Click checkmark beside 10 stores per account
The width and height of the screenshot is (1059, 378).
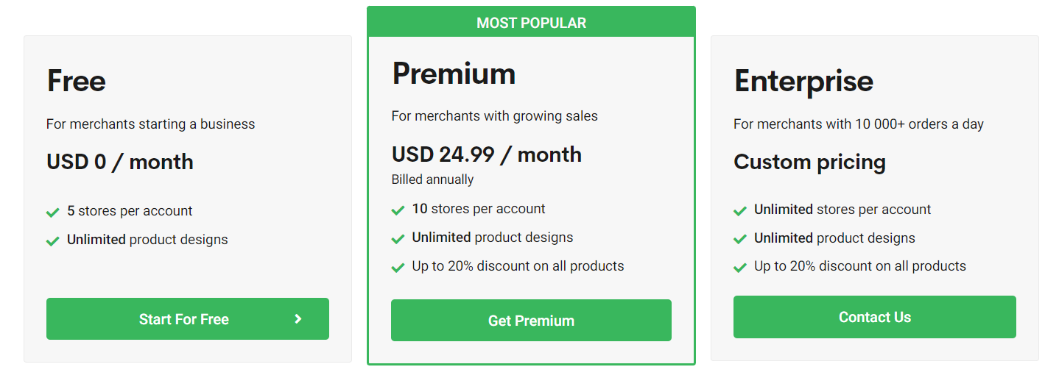point(398,210)
